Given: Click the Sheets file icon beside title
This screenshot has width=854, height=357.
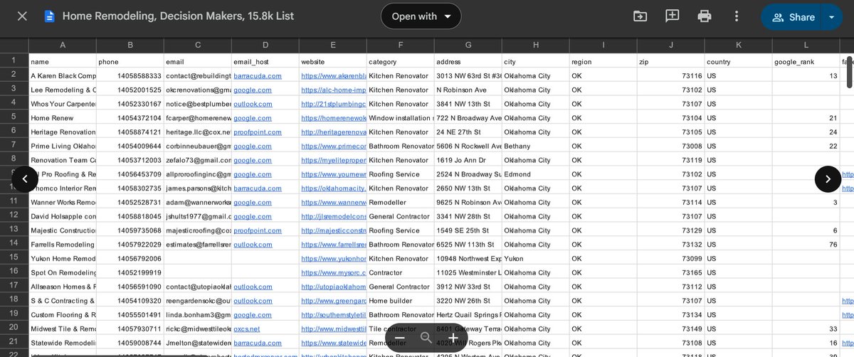Looking at the screenshot, I should click(49, 16).
